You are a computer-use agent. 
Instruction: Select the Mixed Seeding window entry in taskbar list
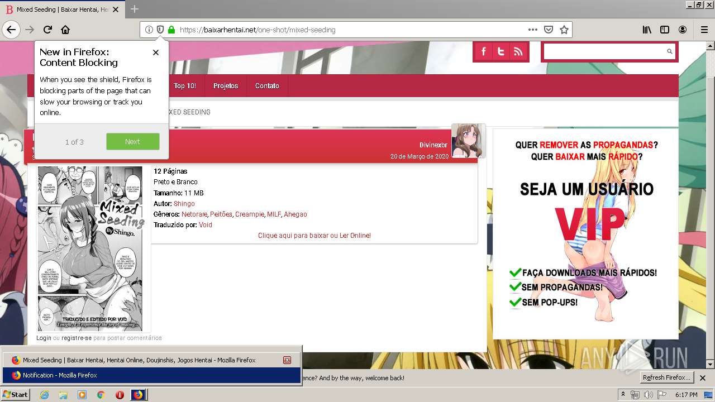(x=151, y=360)
